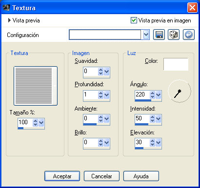The width and height of the screenshot is (200, 188).
Task: Click the randomize parameters dice icon
Action: [x=174, y=35]
